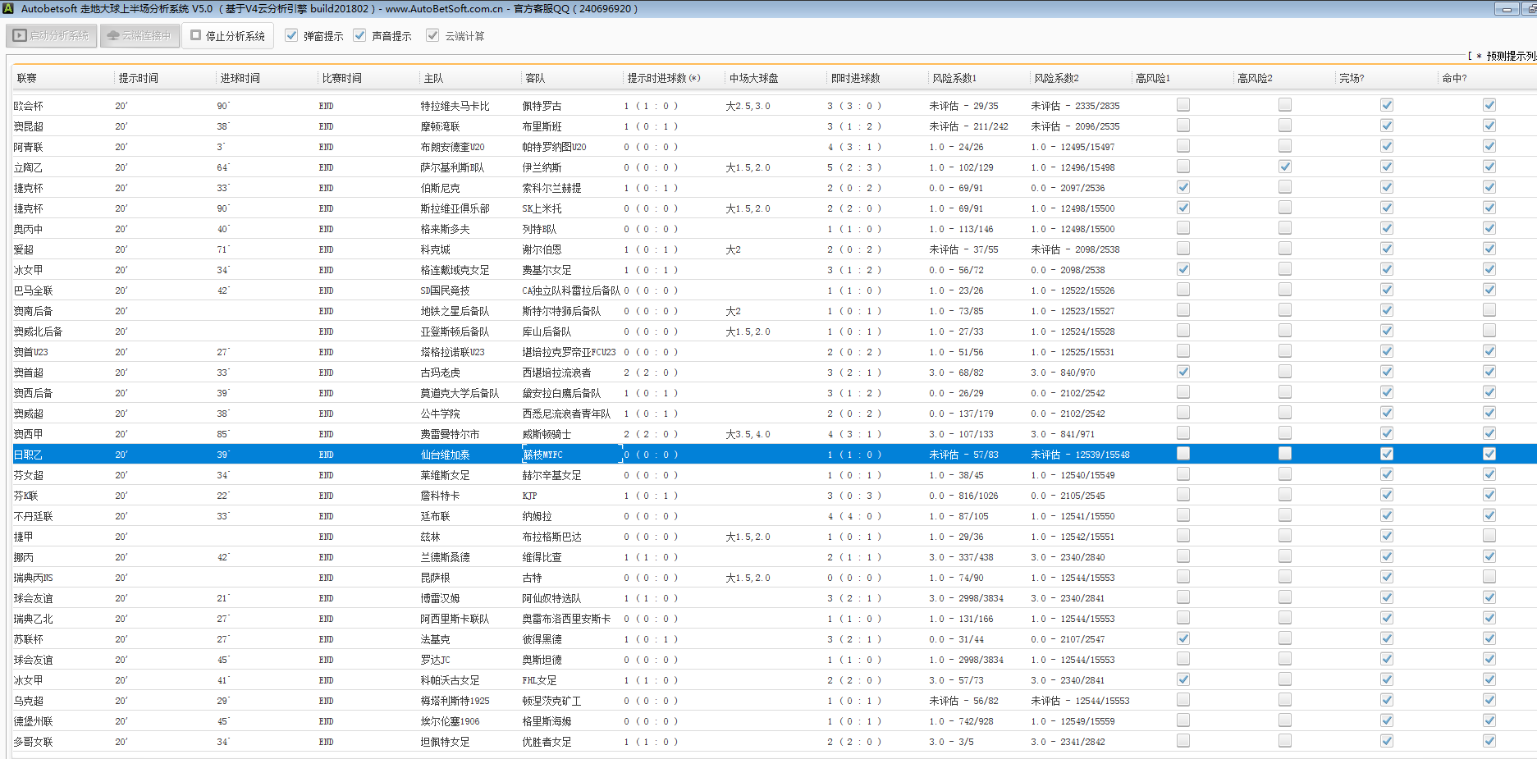The width and height of the screenshot is (1537, 759).
Task: Toggle the 云端计算 checkbox
Action: coord(432,36)
